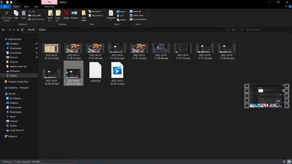This screenshot has height=164, width=292.
Task: Switch to large icons view in status bar
Action: (289, 162)
